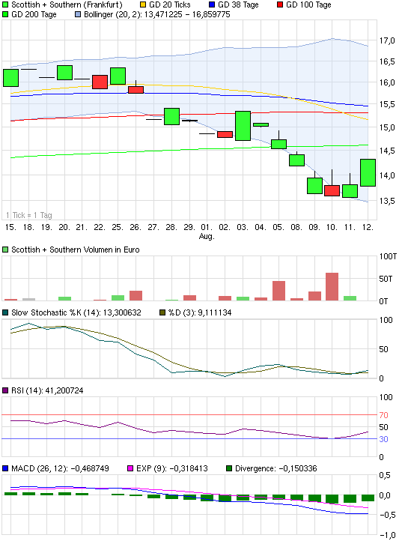Click the red volume bar on the 26th
The height and width of the screenshot is (541, 408).
136,295
